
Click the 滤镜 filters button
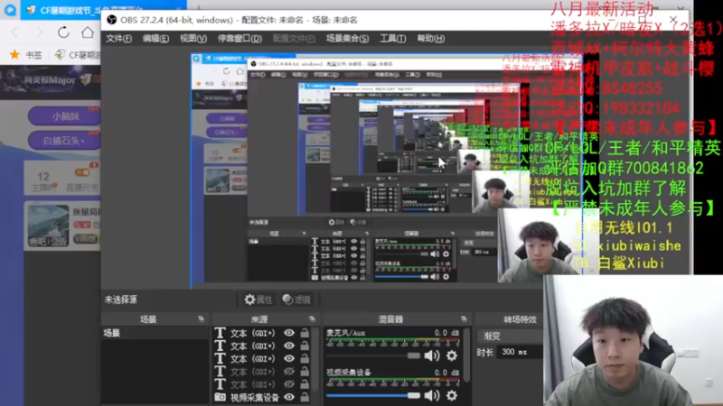[296, 300]
